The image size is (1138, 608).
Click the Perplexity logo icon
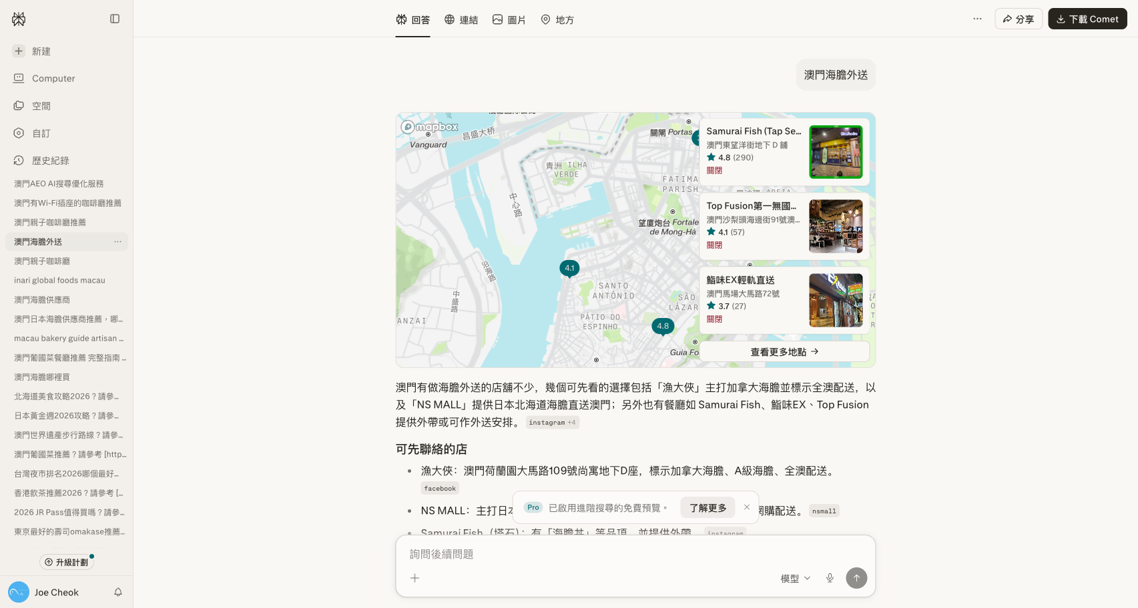click(x=19, y=19)
